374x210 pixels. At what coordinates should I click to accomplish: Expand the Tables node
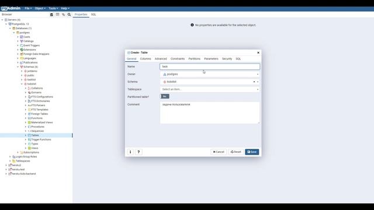click(26, 135)
